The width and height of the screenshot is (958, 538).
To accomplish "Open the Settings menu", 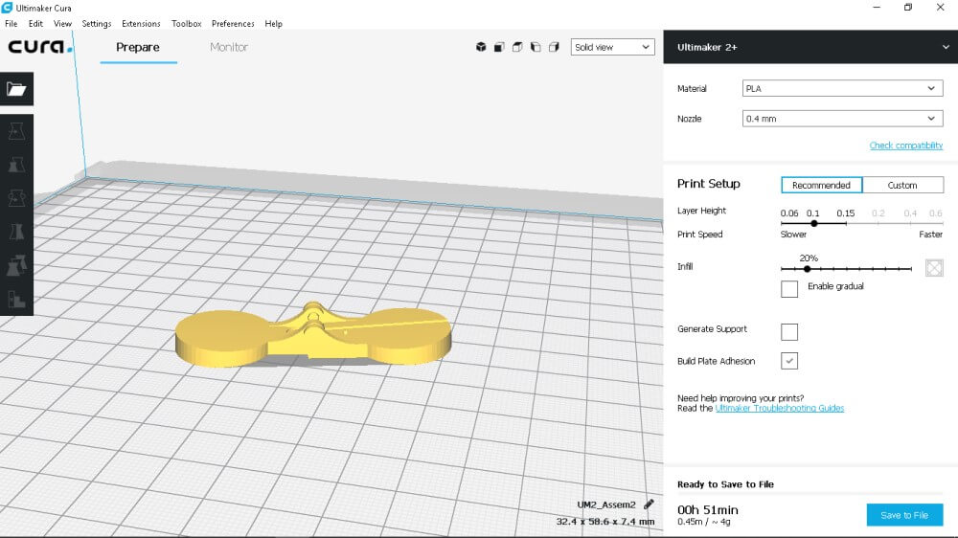I will [x=97, y=23].
